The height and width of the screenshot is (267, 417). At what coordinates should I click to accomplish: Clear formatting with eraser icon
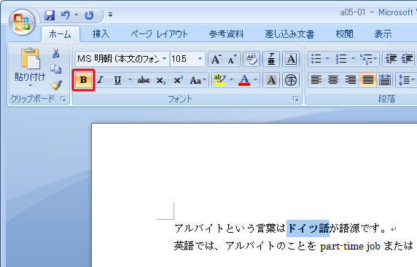pos(252,59)
